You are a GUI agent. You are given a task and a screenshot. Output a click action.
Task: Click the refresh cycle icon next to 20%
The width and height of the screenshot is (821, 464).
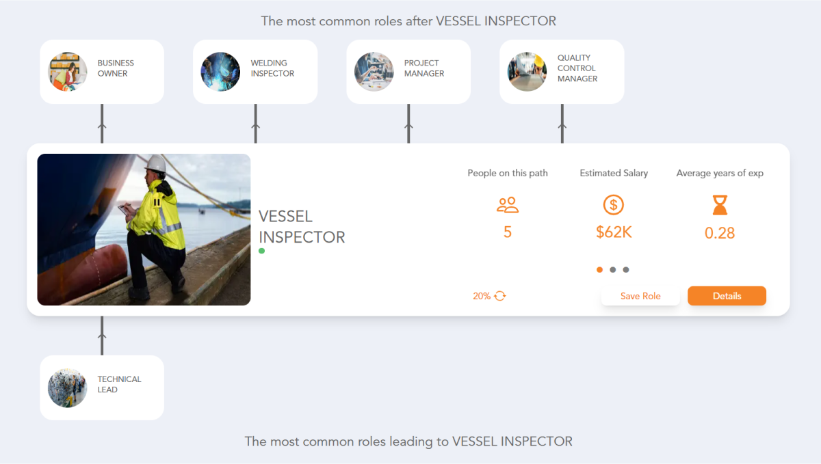[x=499, y=295]
